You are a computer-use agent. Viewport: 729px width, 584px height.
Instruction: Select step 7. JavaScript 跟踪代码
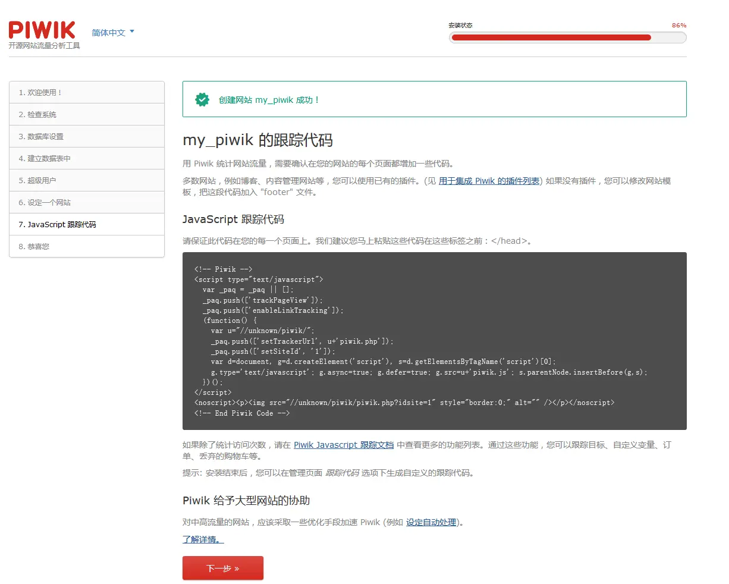click(x=87, y=224)
